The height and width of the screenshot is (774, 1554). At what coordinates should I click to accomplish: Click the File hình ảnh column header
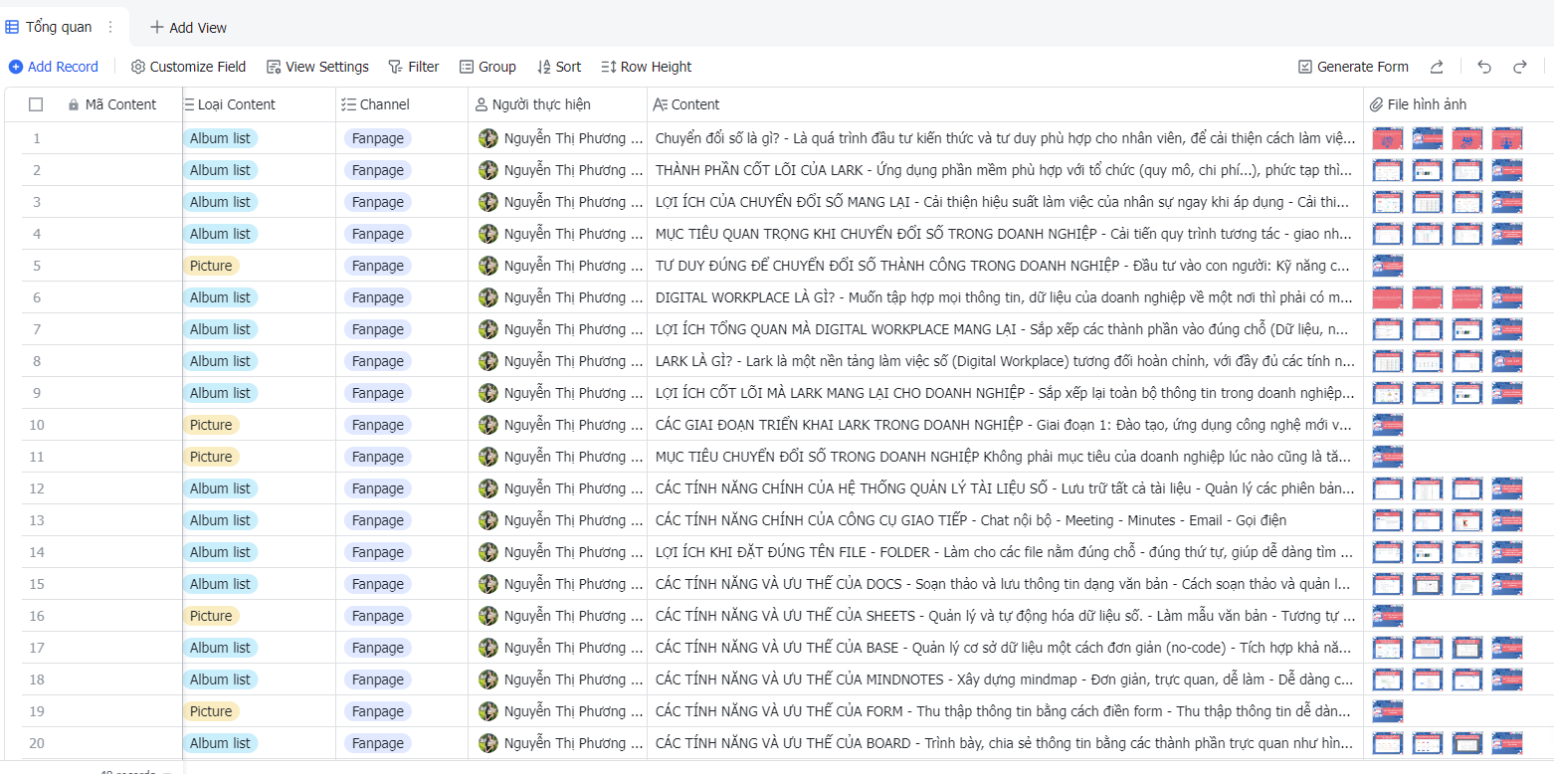[x=1458, y=104]
